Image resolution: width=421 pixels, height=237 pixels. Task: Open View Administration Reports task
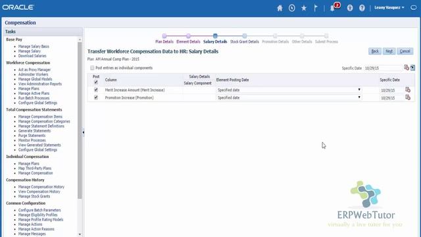tap(40, 84)
